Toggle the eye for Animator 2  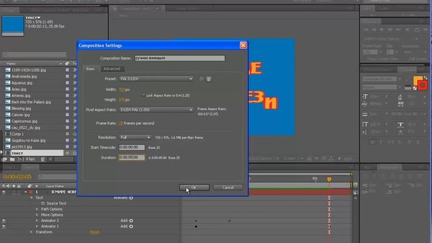click(4, 221)
